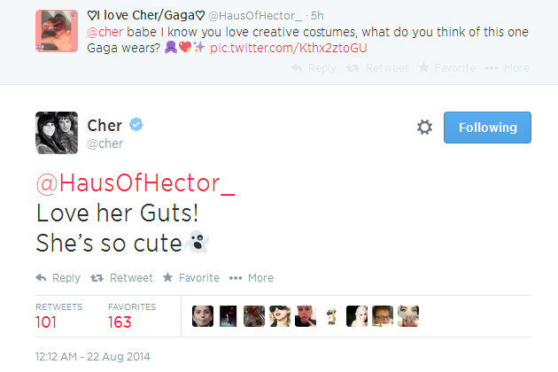The height and width of the screenshot is (372, 558).
Task: Click the @HausOfHector_ mention in Cher's tweet
Action: coord(136,183)
